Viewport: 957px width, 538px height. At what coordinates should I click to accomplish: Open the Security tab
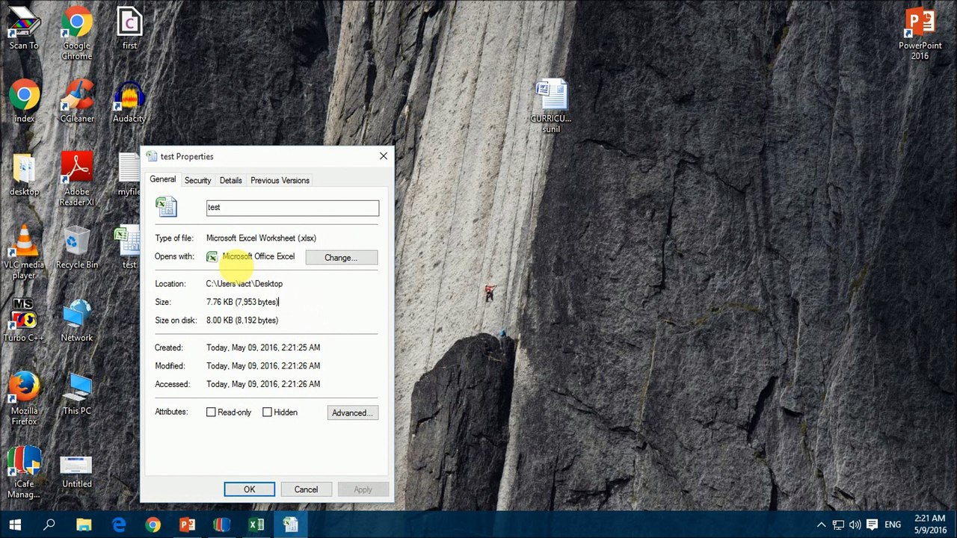point(197,180)
